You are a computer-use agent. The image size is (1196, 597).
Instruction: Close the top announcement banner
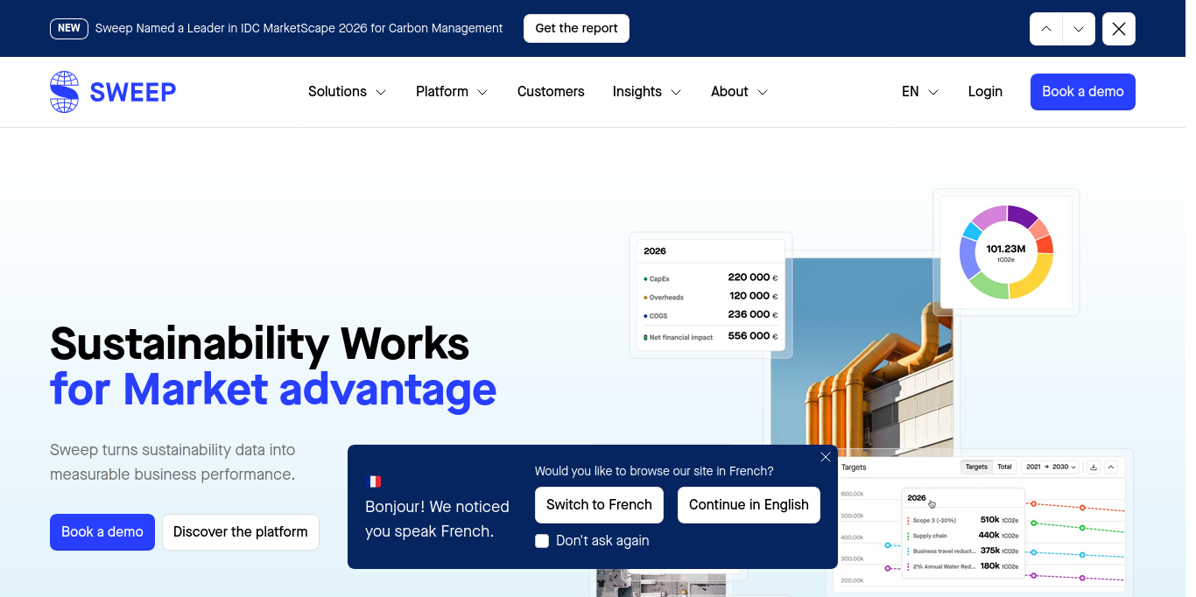tap(1119, 29)
